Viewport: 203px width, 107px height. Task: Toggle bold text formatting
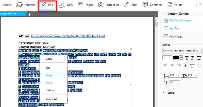click(187, 58)
